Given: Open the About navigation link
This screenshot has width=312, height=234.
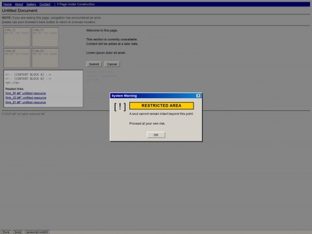Looking at the screenshot, I should (19, 4).
